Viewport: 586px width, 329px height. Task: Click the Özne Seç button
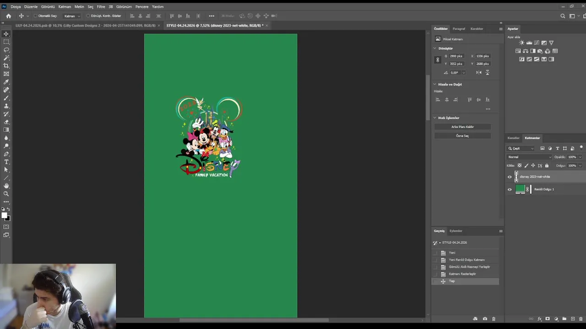pos(462,136)
